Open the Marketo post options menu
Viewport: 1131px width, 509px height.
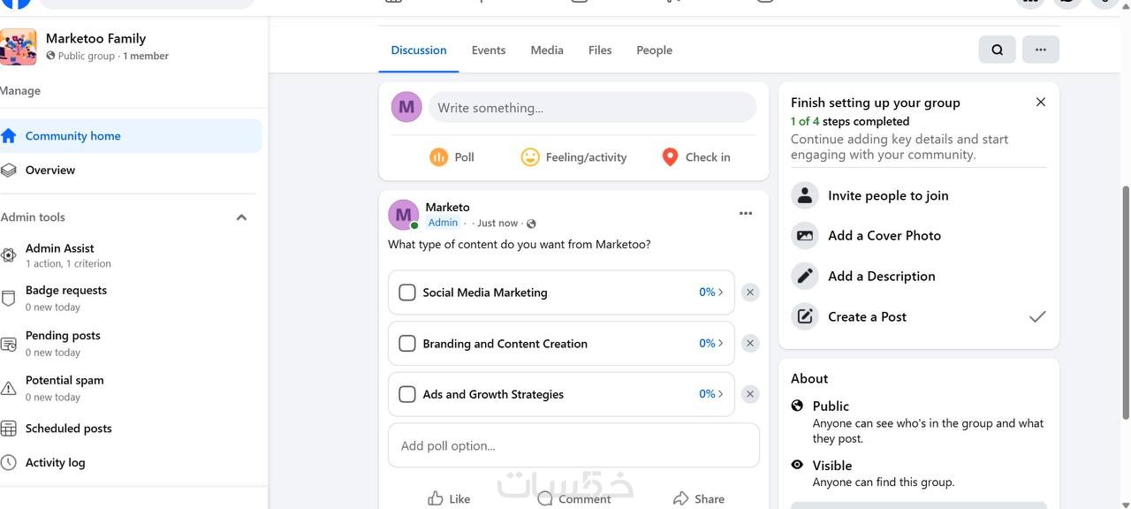tap(746, 213)
